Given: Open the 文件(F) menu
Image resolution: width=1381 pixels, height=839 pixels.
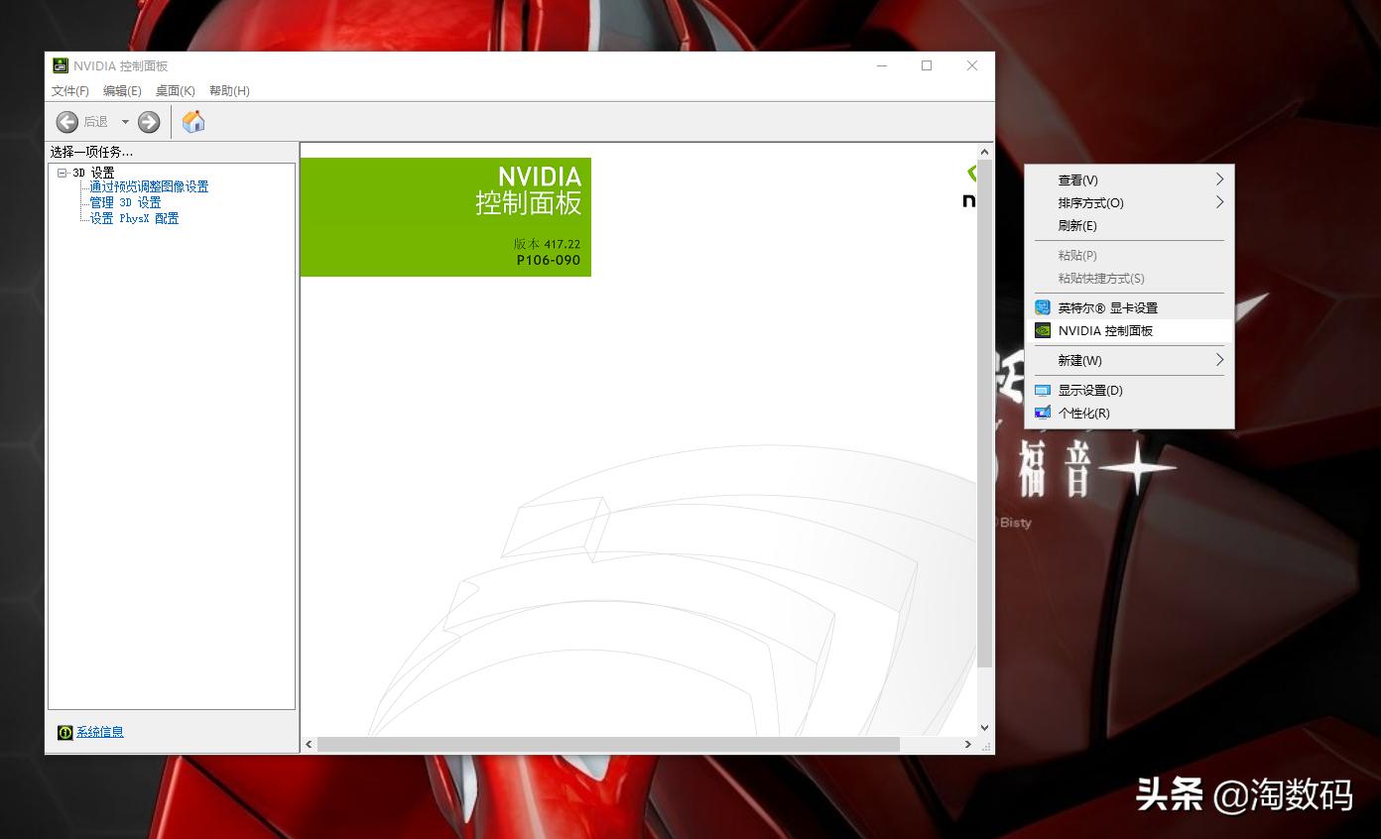Looking at the screenshot, I should [70, 91].
